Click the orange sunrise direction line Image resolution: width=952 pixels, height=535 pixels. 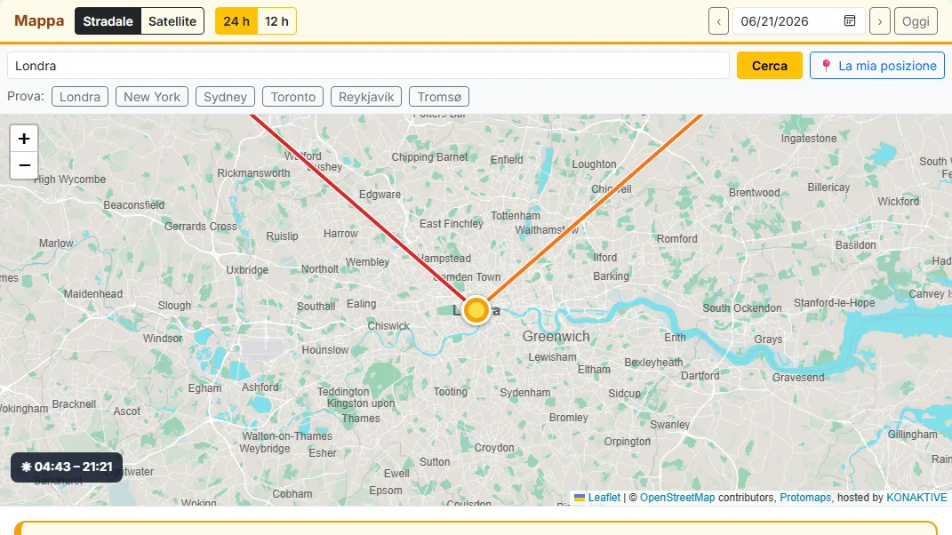[595, 206]
